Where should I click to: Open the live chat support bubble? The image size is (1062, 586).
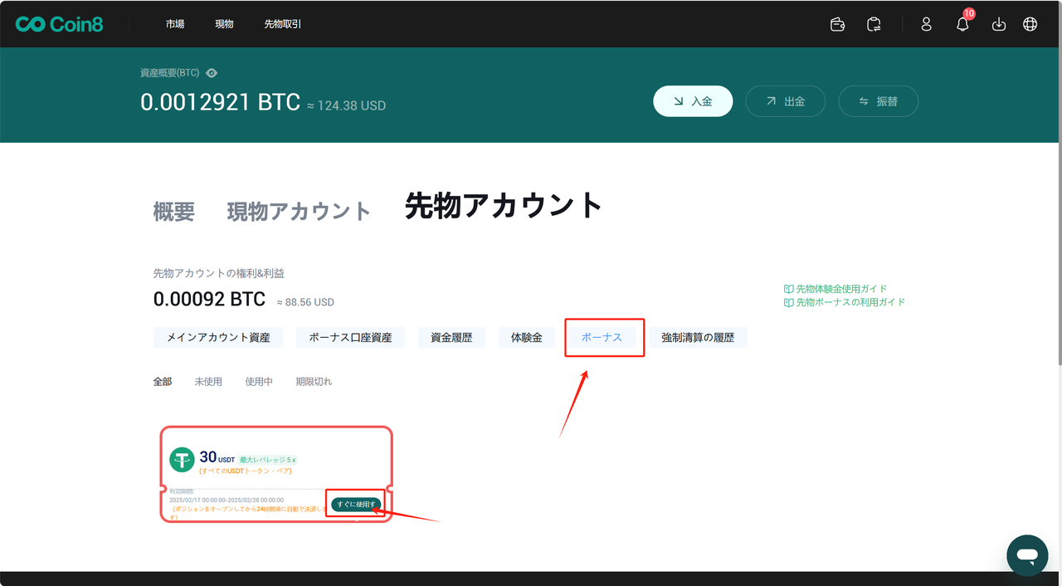(x=1026, y=554)
